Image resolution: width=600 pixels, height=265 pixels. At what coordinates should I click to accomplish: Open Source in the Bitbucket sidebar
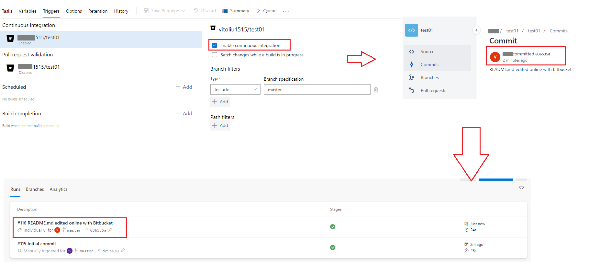[x=438, y=52]
